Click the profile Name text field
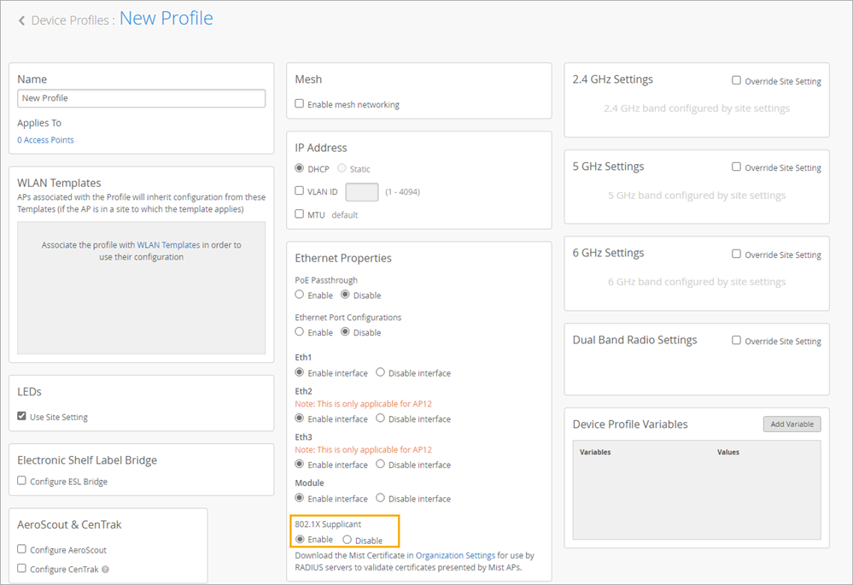This screenshot has height=585, width=853. [x=141, y=98]
